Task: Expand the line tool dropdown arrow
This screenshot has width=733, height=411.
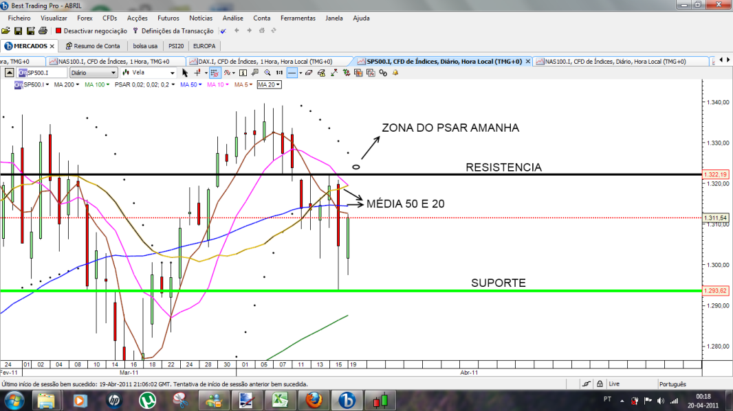Action: (300, 73)
